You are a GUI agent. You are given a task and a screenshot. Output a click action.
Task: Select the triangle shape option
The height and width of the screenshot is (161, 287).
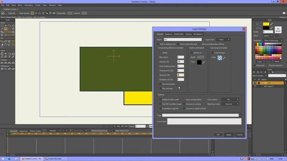click(x=39, y=13)
